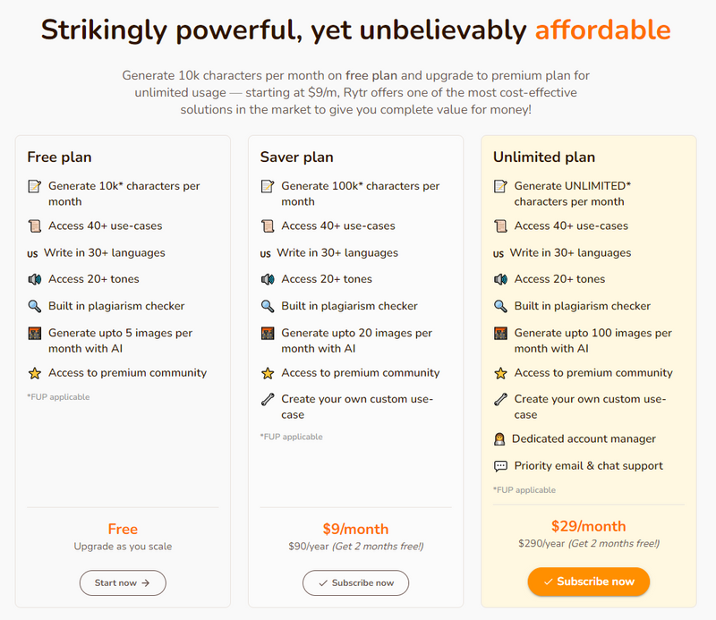Click image icon next to Saver plan 20 images

[x=267, y=333]
